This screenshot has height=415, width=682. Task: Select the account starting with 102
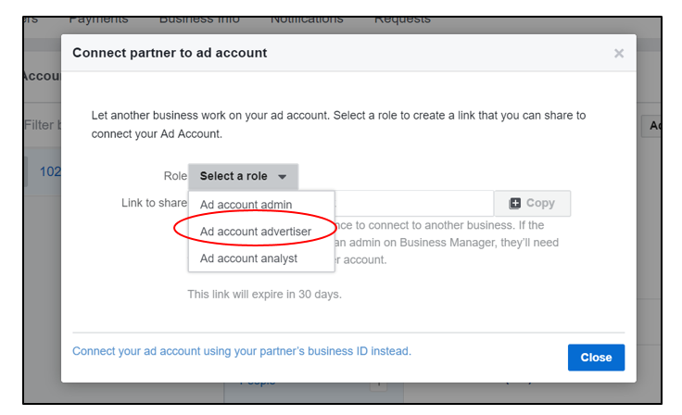pos(46,171)
